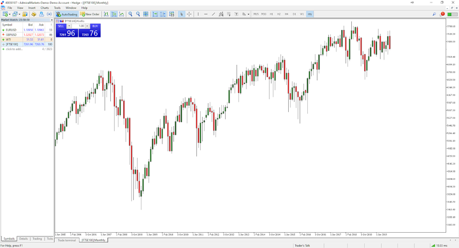Screen dimensions: 459x248
Task: Click the New Order button
Action: [x=90, y=14]
